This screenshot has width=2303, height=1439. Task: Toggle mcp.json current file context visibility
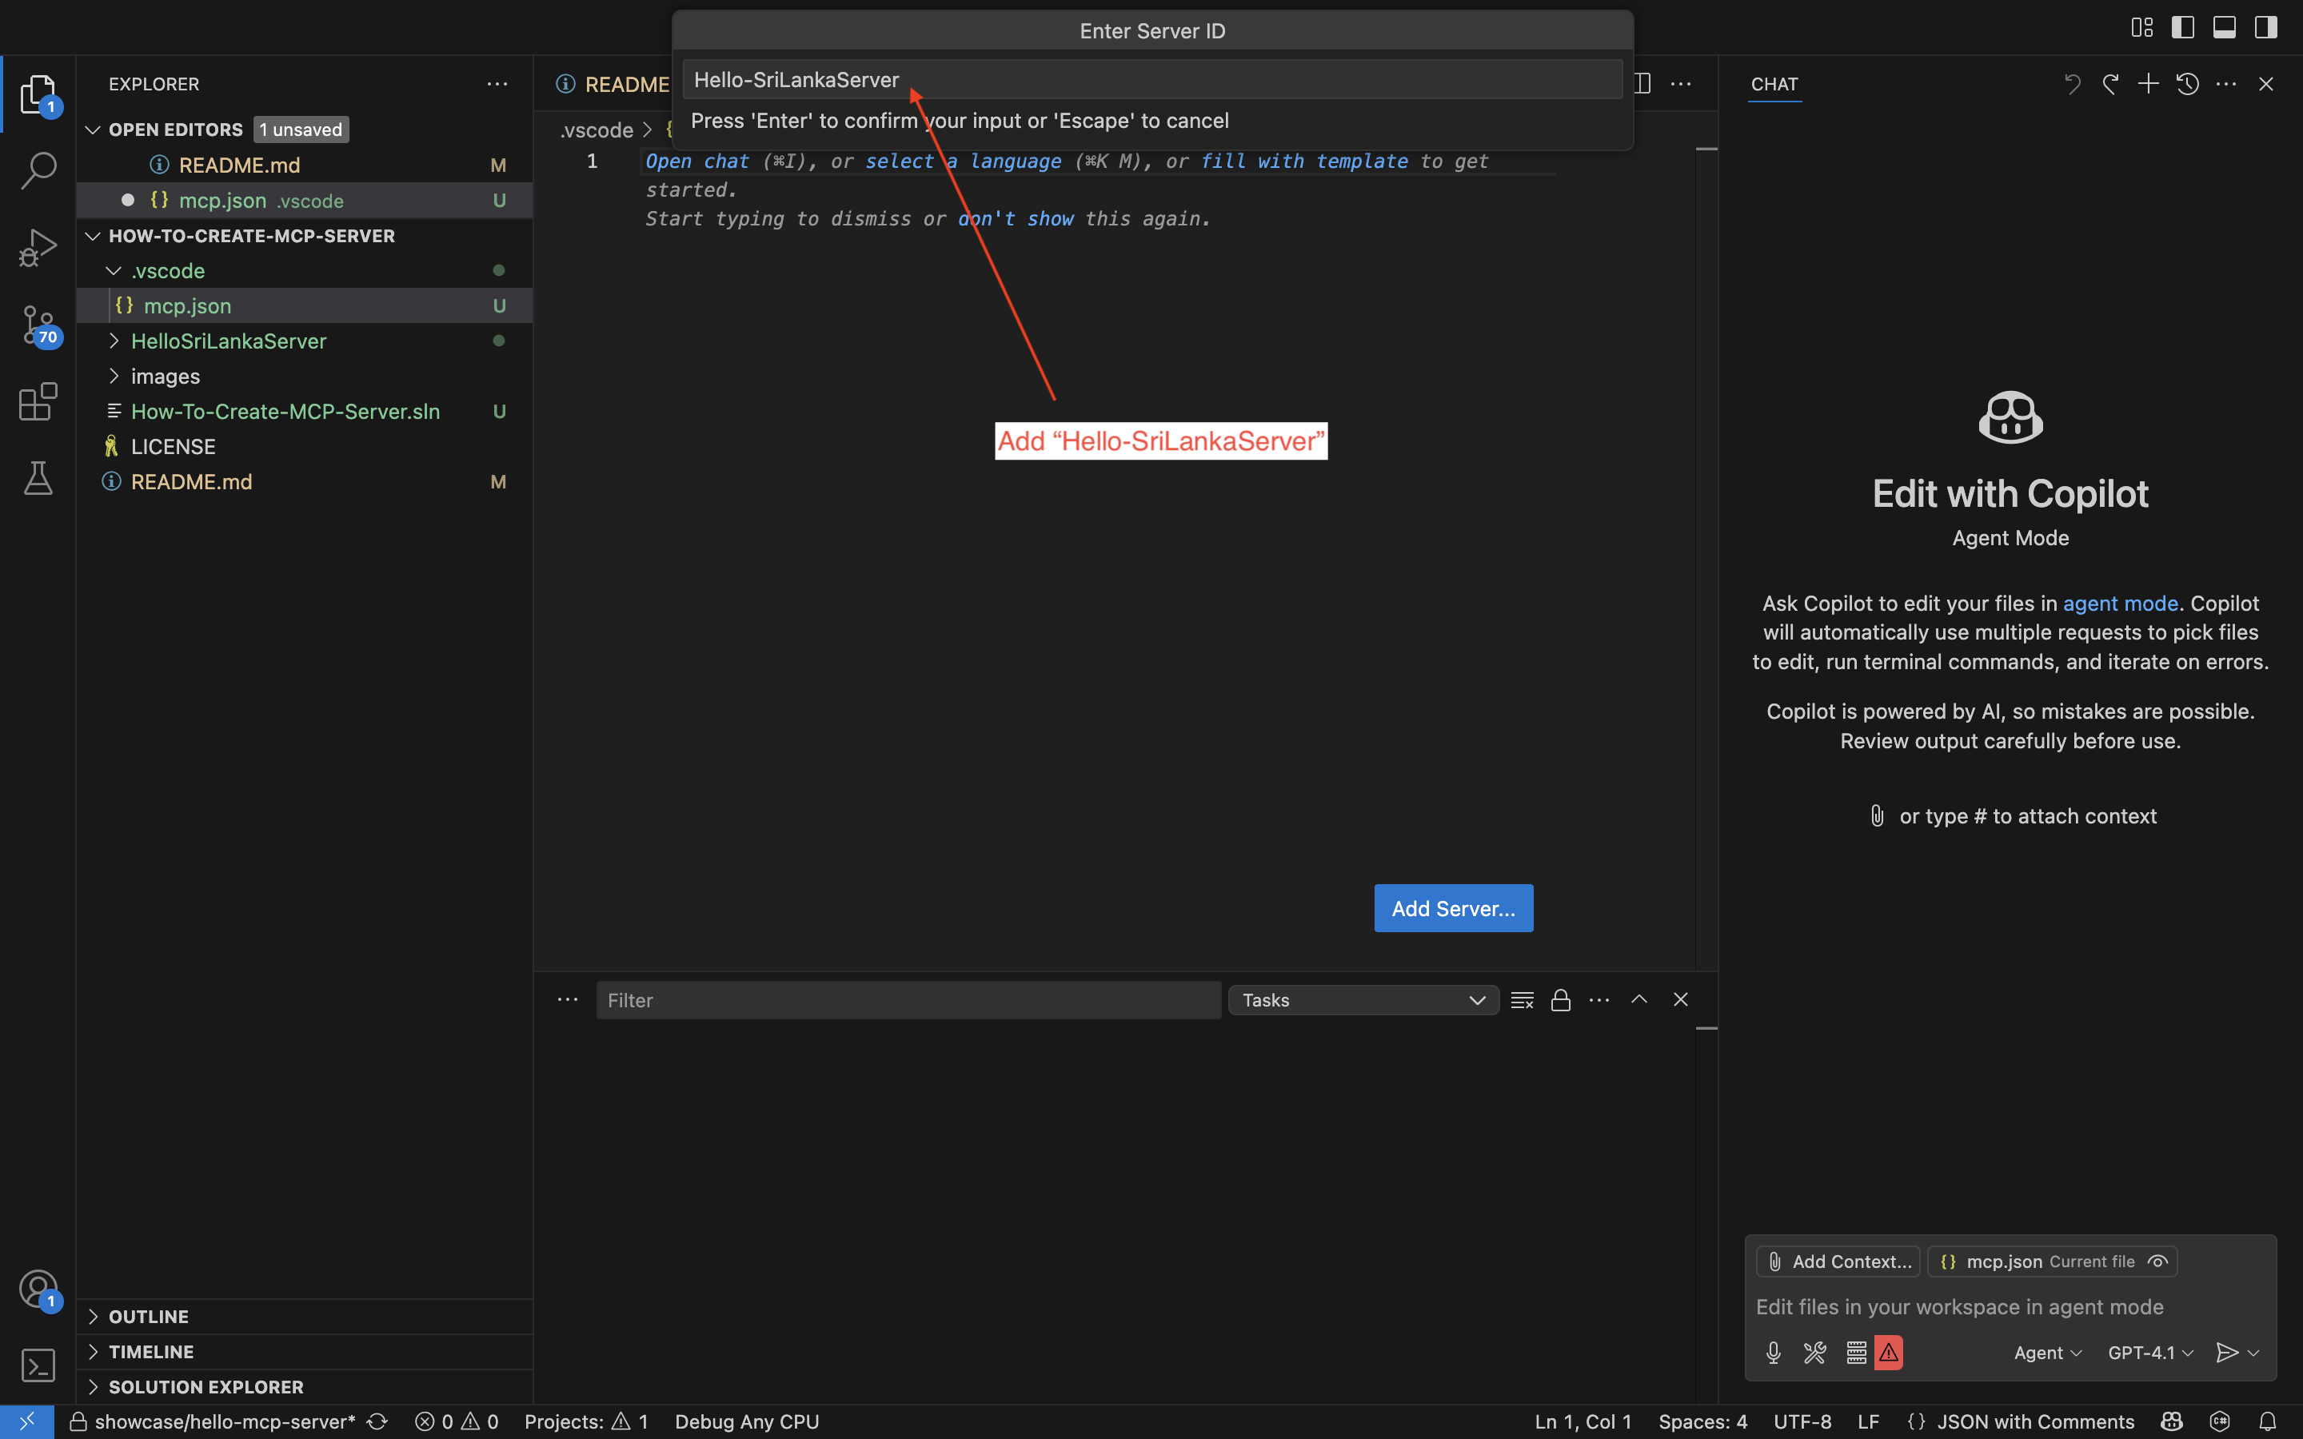[2158, 1261]
